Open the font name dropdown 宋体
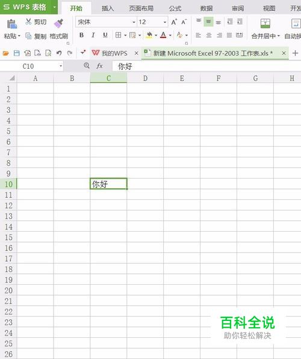Image resolution: width=301 pixels, height=359 pixels. (134, 22)
